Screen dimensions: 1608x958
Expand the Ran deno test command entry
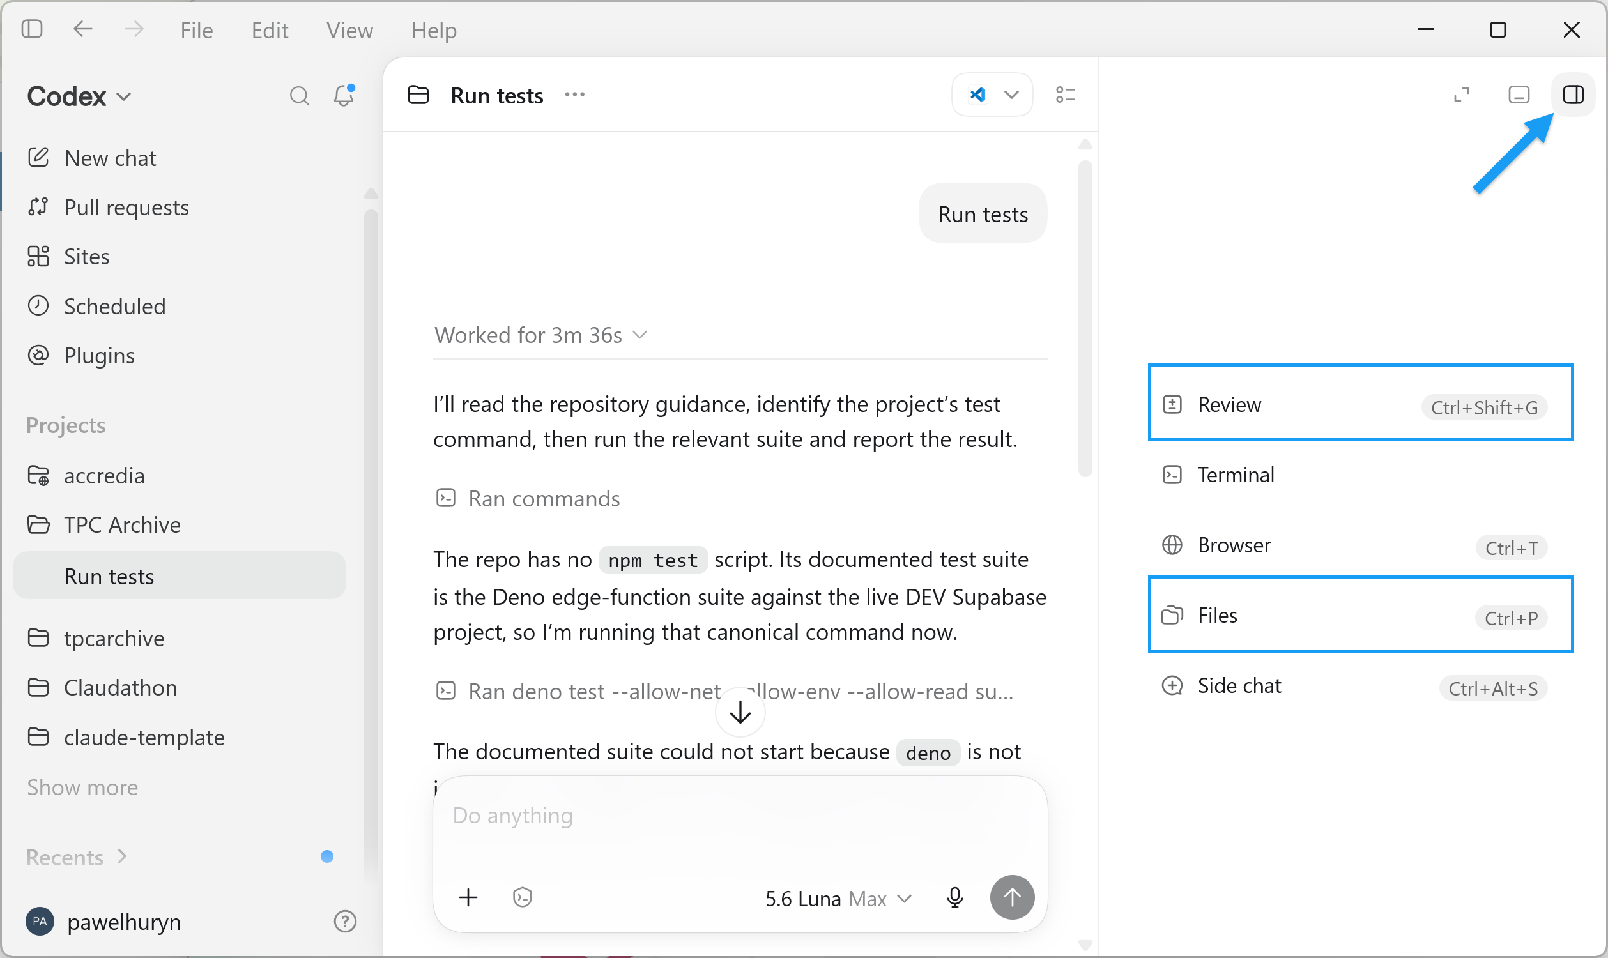(724, 692)
